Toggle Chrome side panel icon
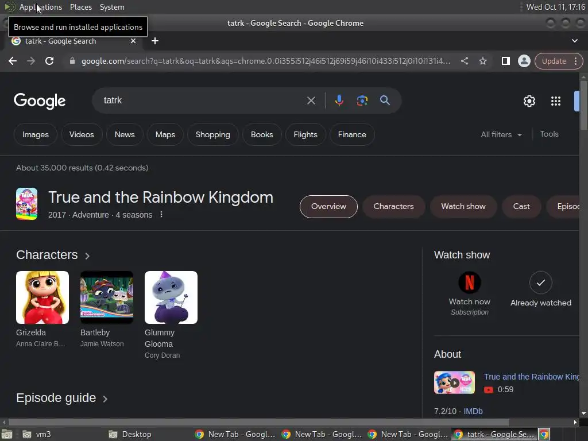The image size is (588, 441). [505, 61]
